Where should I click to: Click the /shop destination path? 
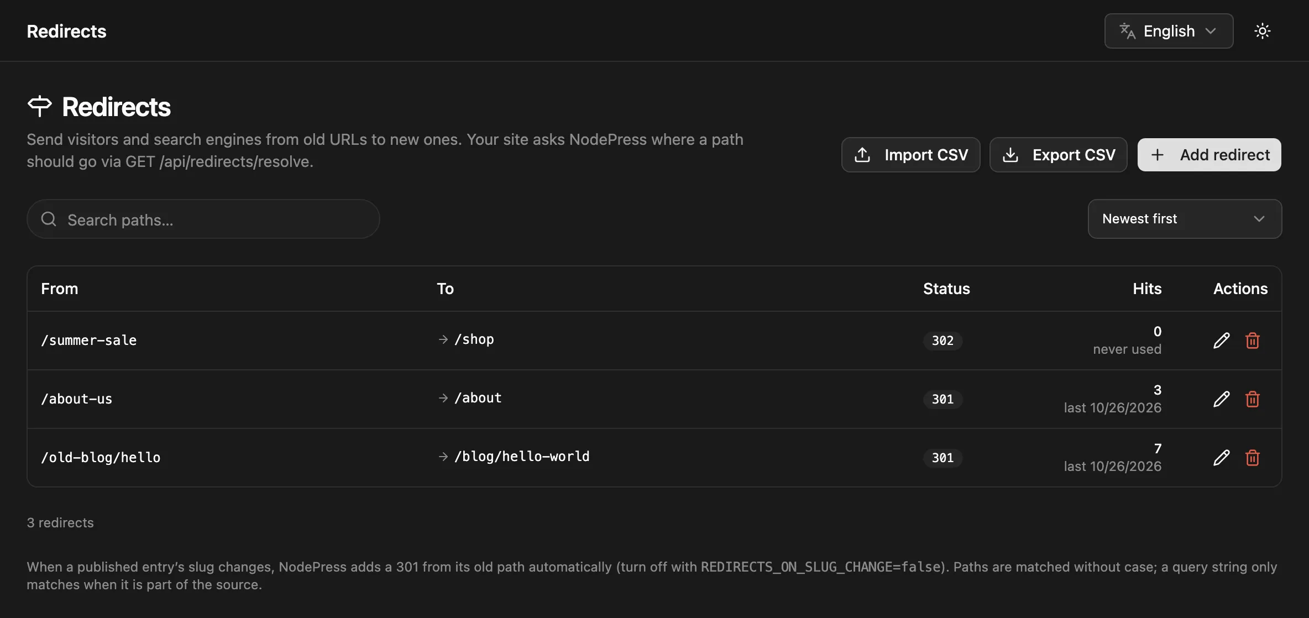(474, 339)
